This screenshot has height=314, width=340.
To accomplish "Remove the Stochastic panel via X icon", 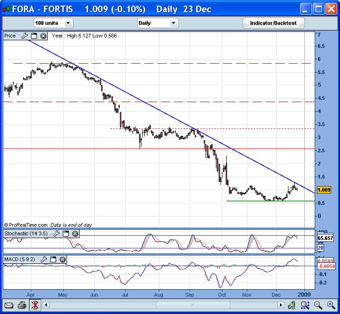I will pyautogui.click(x=75, y=233).
